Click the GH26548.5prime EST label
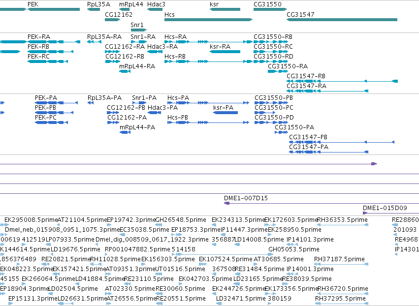 (x=181, y=220)
